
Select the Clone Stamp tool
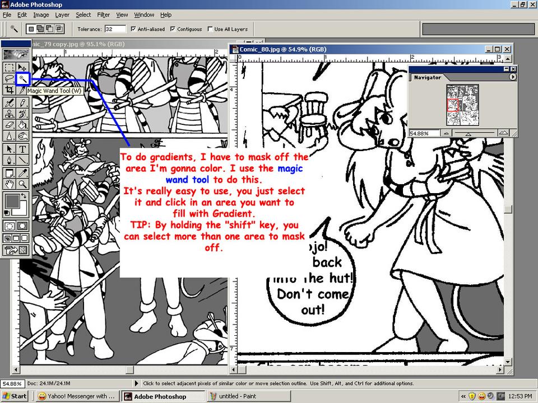tap(10, 114)
